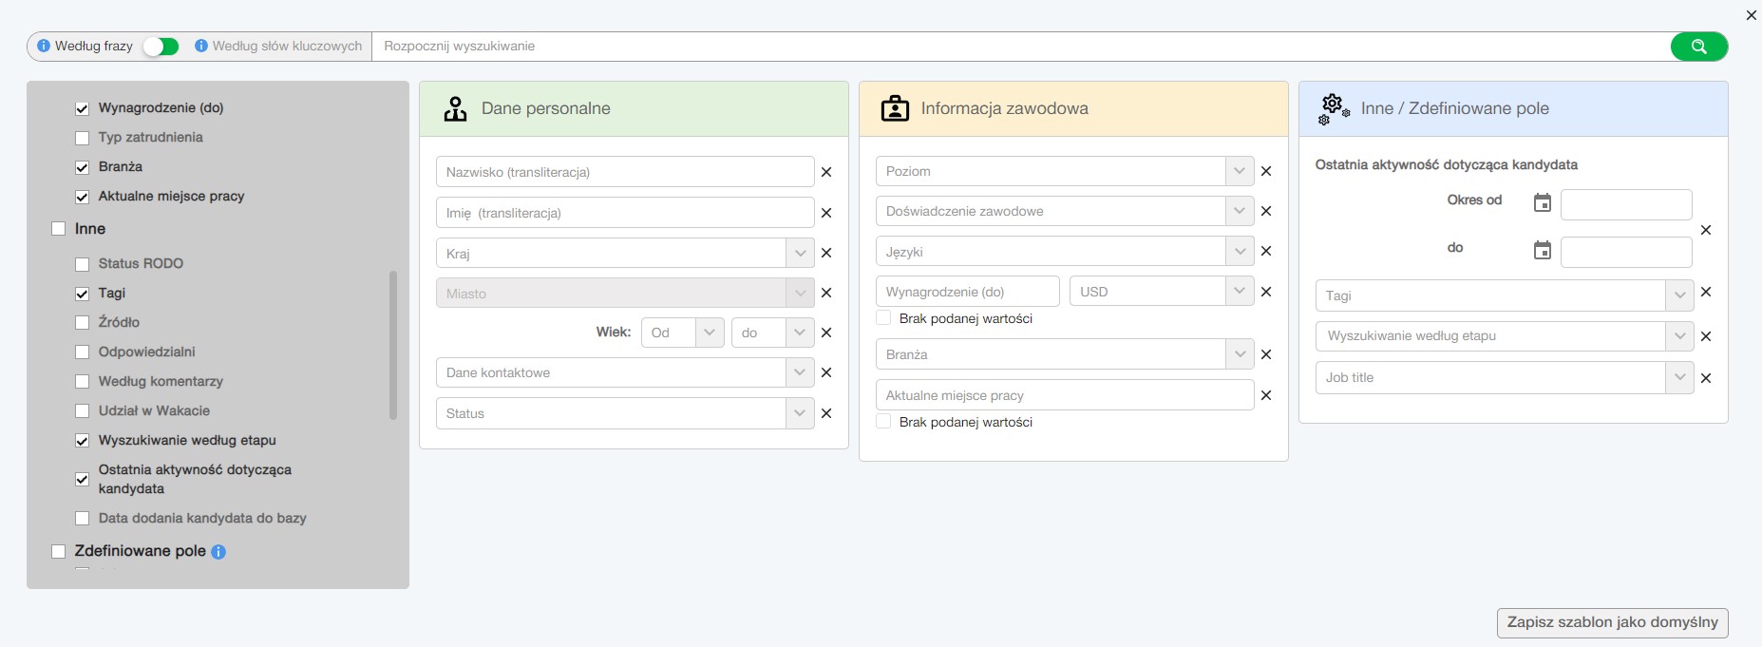Toggle the phrase/keyword search switch
Viewport: 1762px width, 647px height.
(x=161, y=47)
